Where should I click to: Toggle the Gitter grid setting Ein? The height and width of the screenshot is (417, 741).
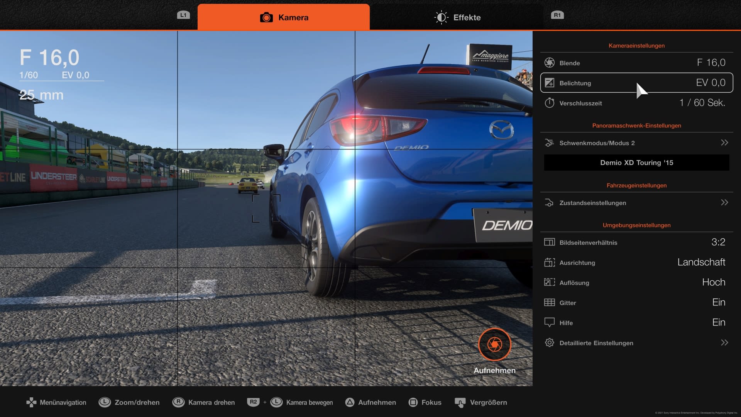(x=718, y=302)
